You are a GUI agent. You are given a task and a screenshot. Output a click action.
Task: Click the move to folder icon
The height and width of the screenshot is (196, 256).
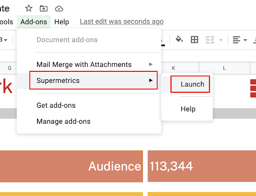(43, 8)
